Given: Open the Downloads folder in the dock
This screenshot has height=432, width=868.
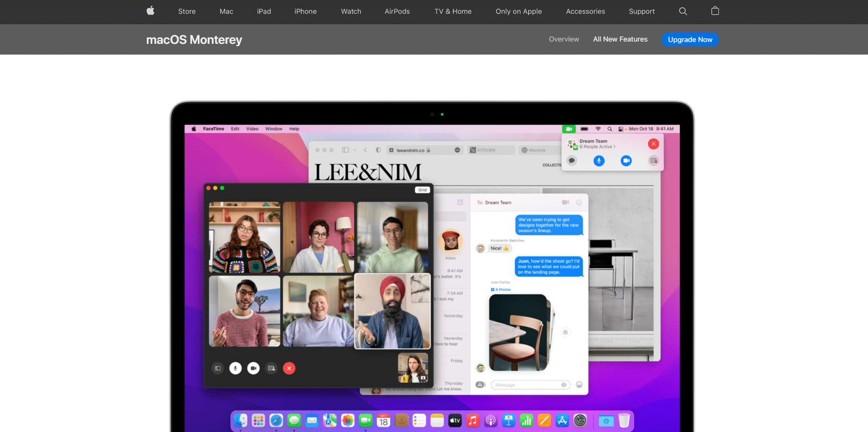Looking at the screenshot, I should point(606,421).
